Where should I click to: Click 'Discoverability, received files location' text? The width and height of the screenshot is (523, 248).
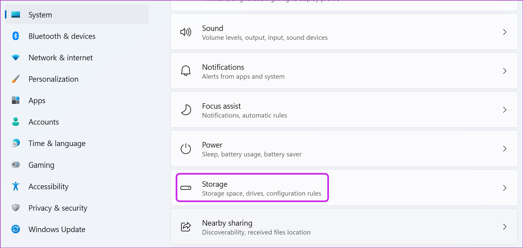coord(256,232)
